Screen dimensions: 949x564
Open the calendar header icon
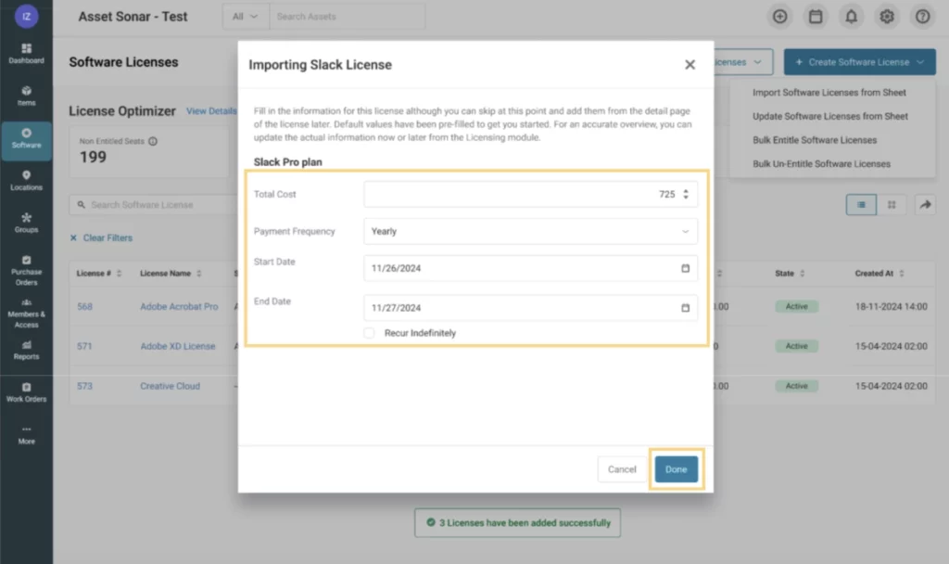click(x=816, y=17)
